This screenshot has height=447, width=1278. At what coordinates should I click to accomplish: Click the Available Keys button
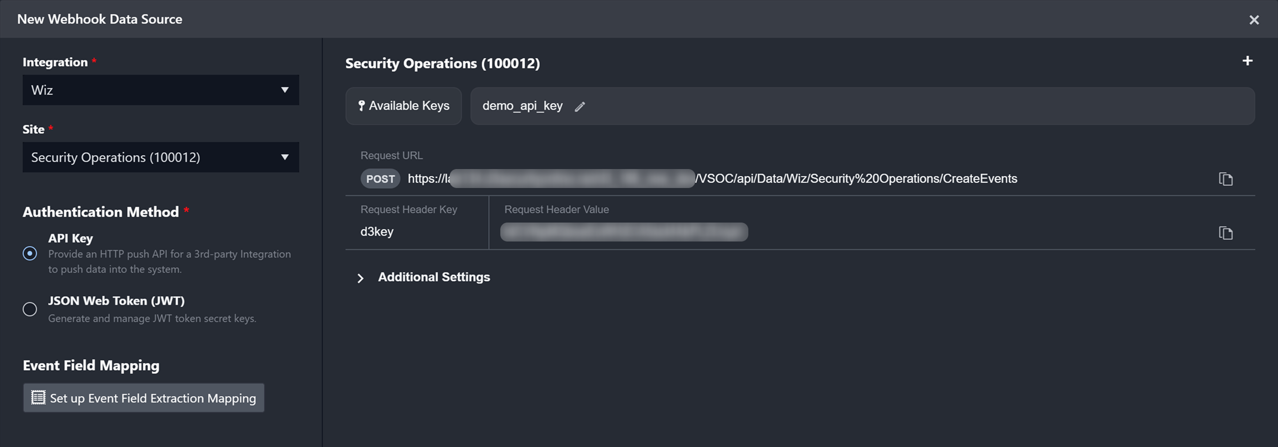click(x=403, y=106)
